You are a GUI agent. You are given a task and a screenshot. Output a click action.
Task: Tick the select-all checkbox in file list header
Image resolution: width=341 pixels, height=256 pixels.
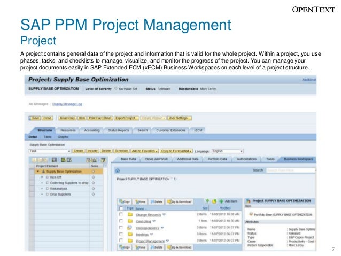point(121,208)
